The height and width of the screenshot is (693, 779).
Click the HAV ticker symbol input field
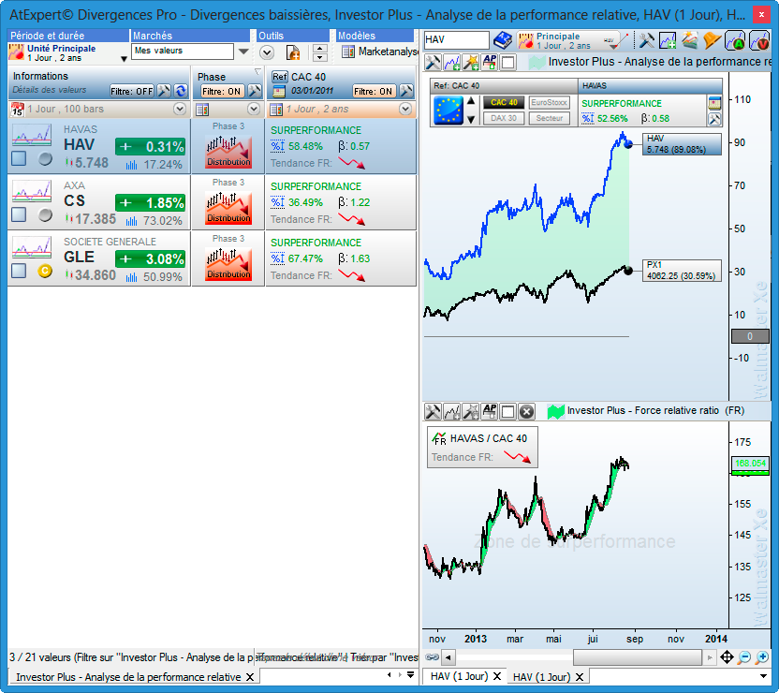point(457,40)
